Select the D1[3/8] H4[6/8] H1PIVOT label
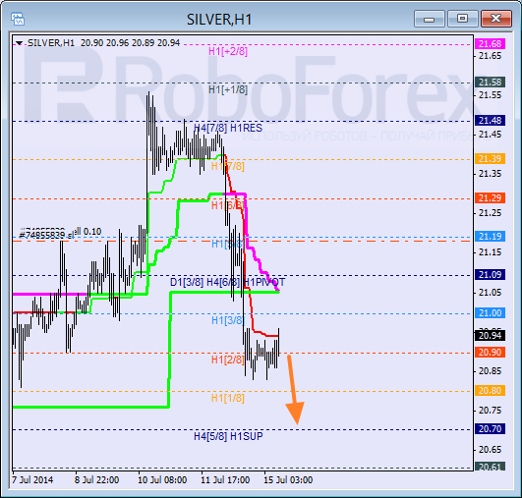 pyautogui.click(x=228, y=282)
